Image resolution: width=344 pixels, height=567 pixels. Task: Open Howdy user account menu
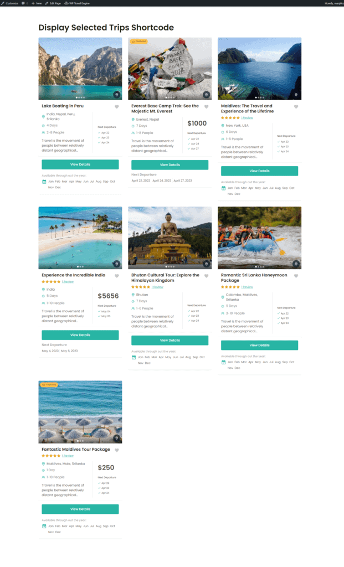point(334,3)
